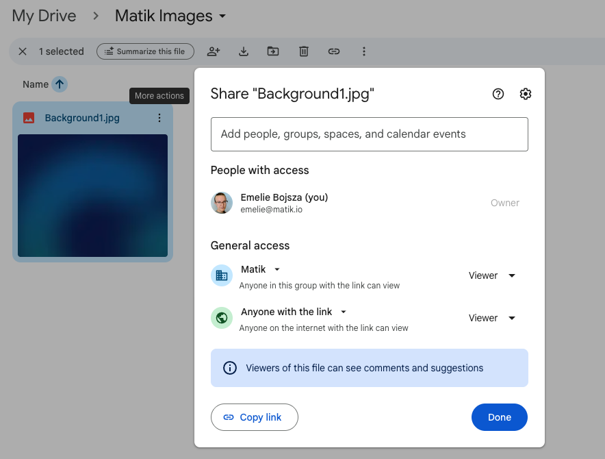The image size is (605, 459).
Task: Click Copy link in the dialog
Action: coord(254,417)
